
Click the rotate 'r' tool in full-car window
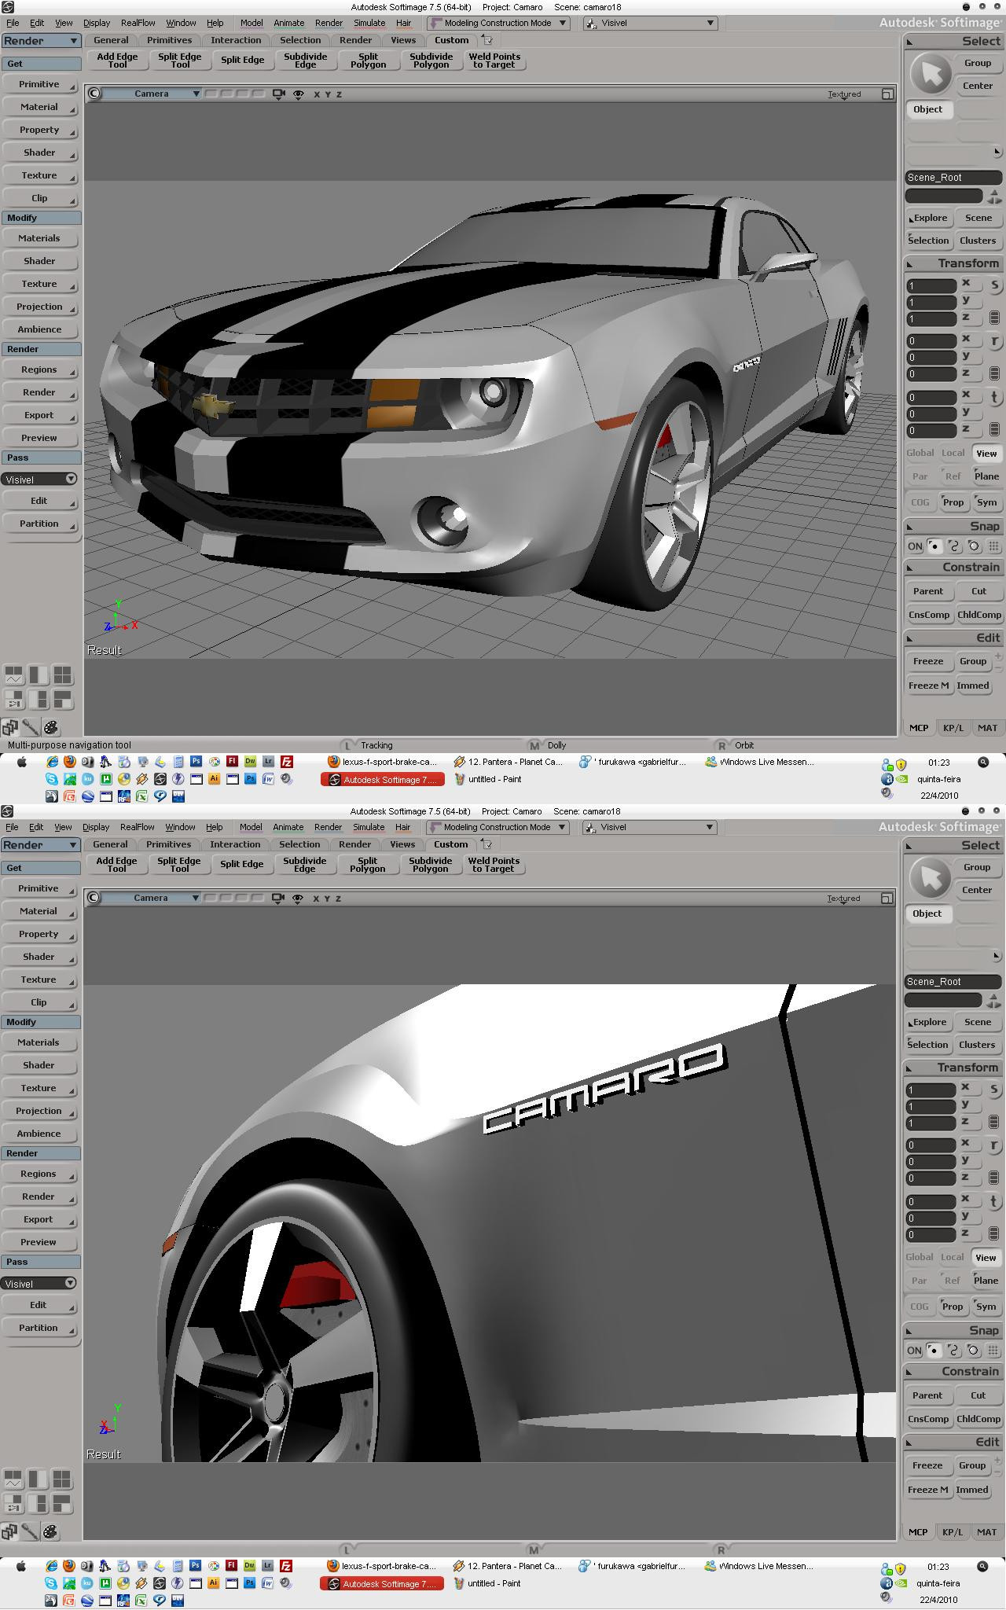[x=994, y=341]
